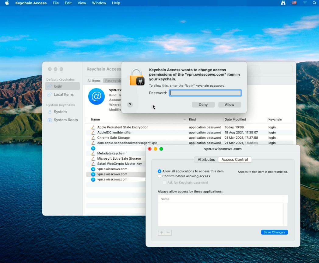319x263 pixels.
Task: Click the login keychain lock icon
Action: (x=49, y=86)
